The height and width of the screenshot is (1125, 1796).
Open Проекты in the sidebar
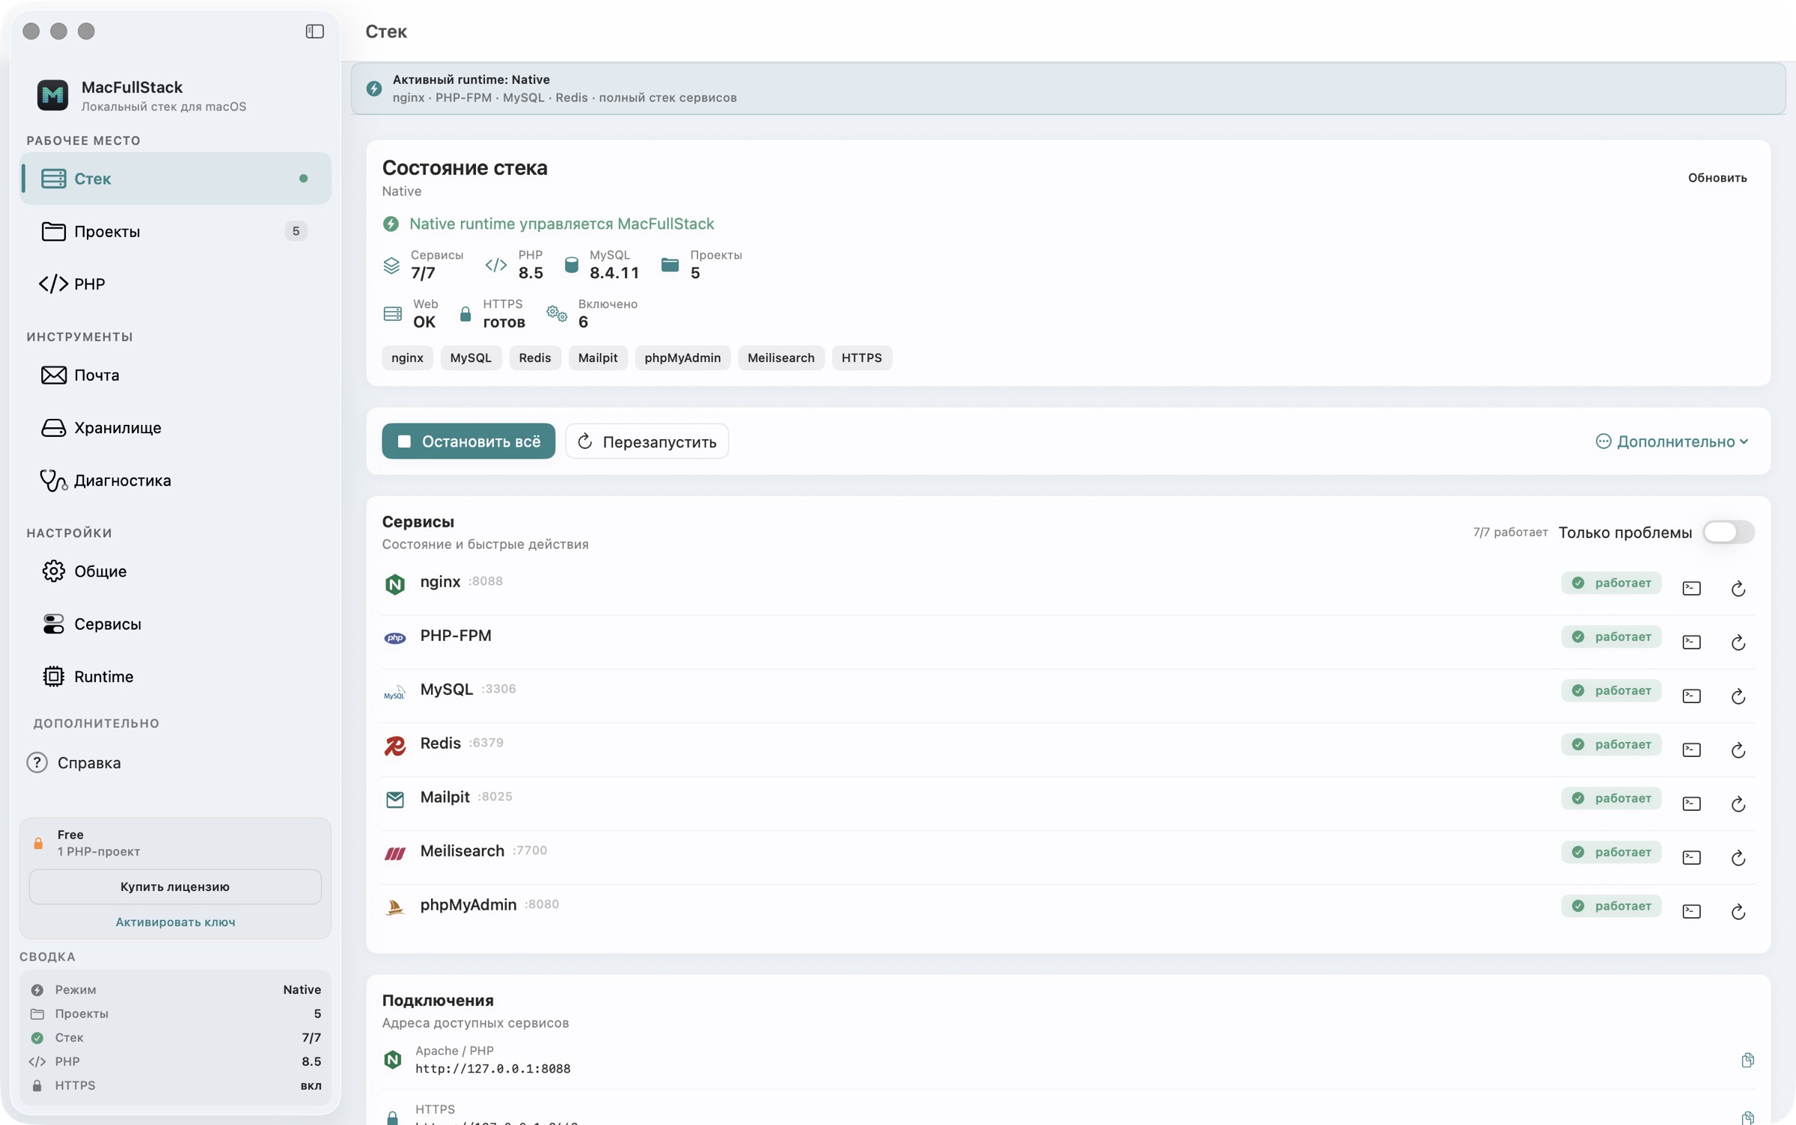click(175, 231)
